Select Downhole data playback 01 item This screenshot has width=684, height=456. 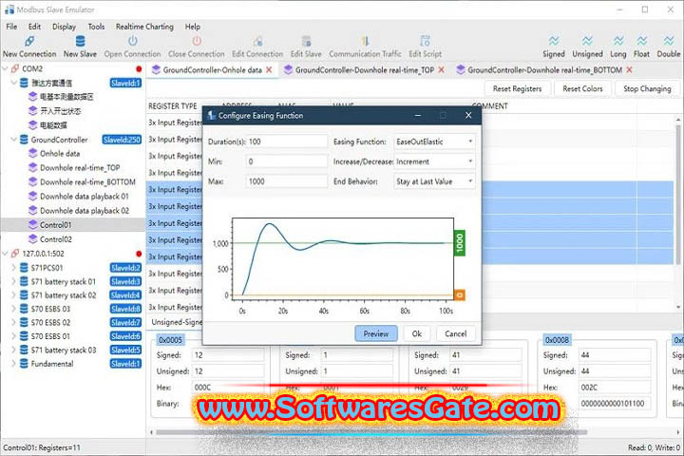[x=85, y=197]
